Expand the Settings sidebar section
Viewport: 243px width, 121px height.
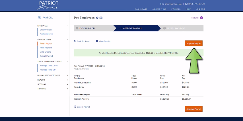click(x=67, y=84)
